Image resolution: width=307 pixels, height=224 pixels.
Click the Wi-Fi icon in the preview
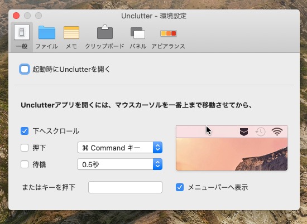(x=277, y=132)
